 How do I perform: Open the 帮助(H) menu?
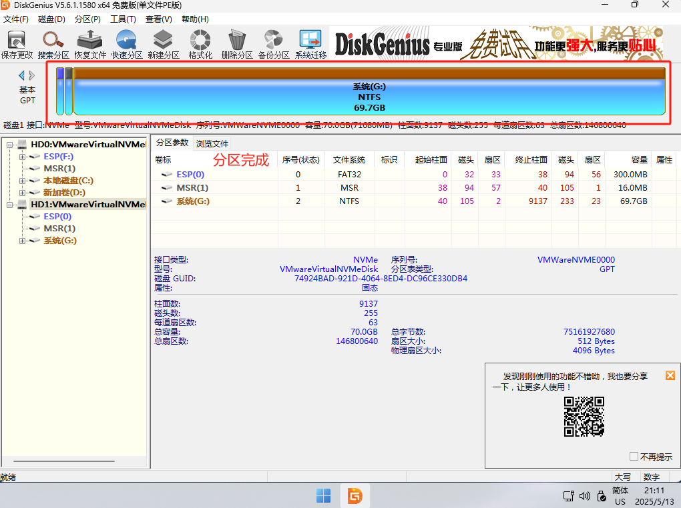195,19
